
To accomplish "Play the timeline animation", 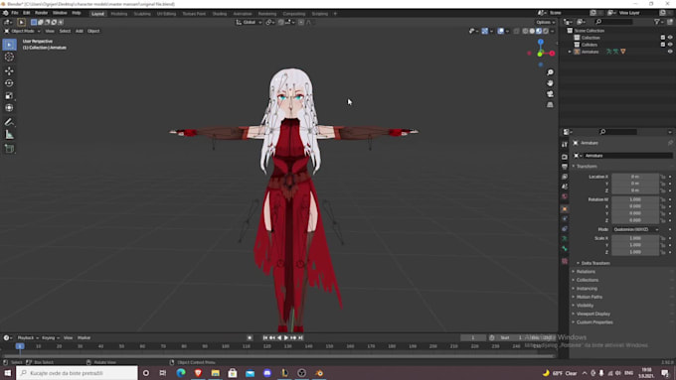I will click(x=286, y=337).
